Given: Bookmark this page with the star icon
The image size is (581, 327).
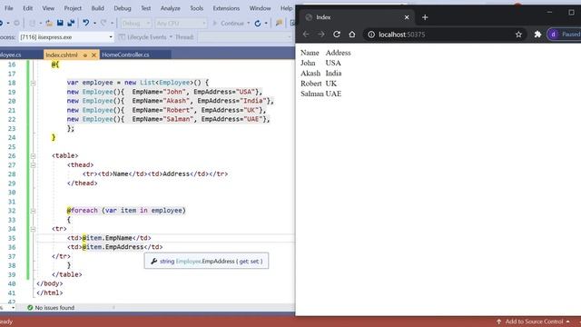Looking at the screenshot, I should (x=518, y=35).
